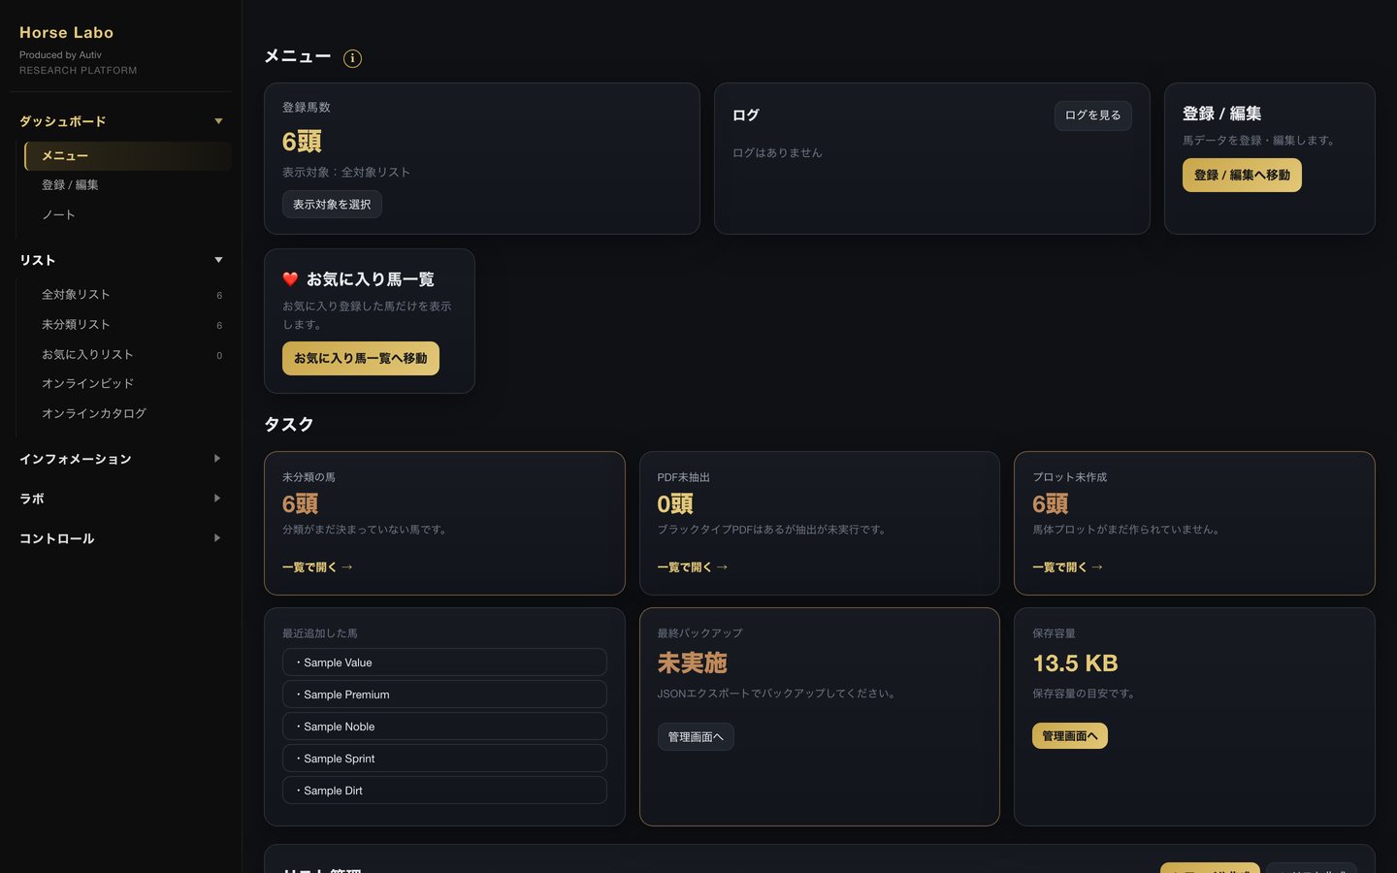Open お気に入りリスト in the sidebar
Viewport: 1397px width, 873px height.
tap(128, 355)
